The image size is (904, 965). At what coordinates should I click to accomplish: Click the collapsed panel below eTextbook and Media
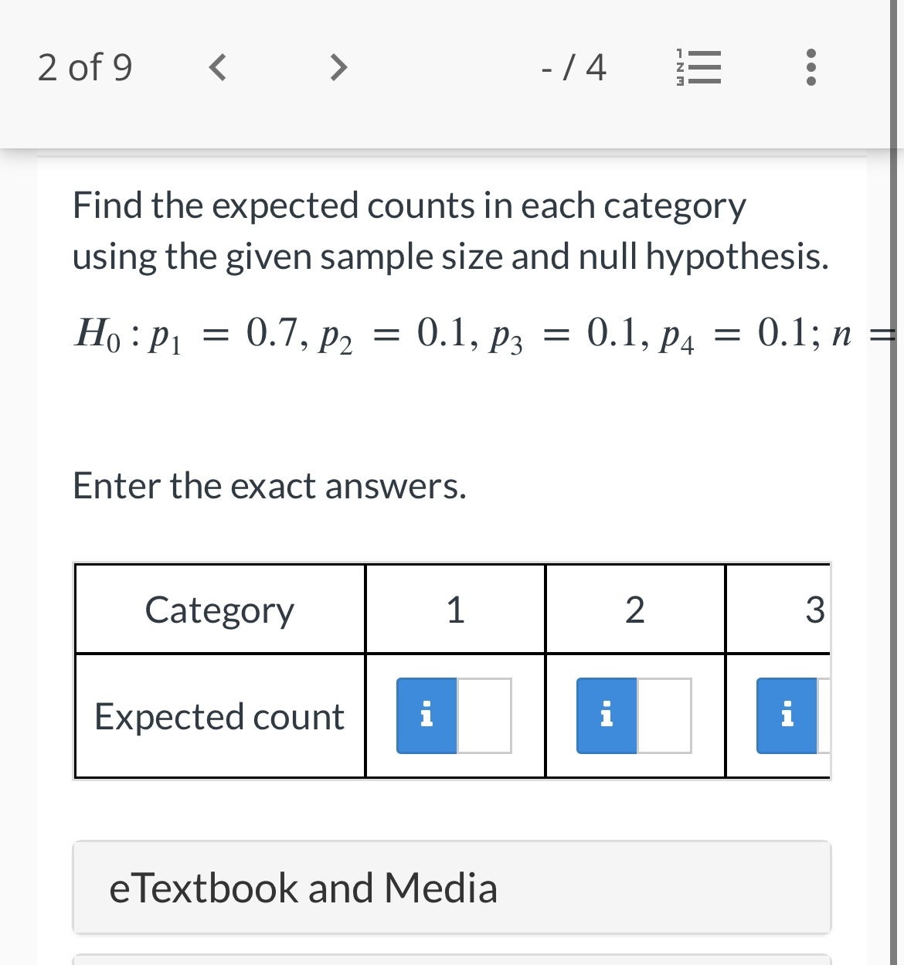pyautogui.click(x=451, y=960)
